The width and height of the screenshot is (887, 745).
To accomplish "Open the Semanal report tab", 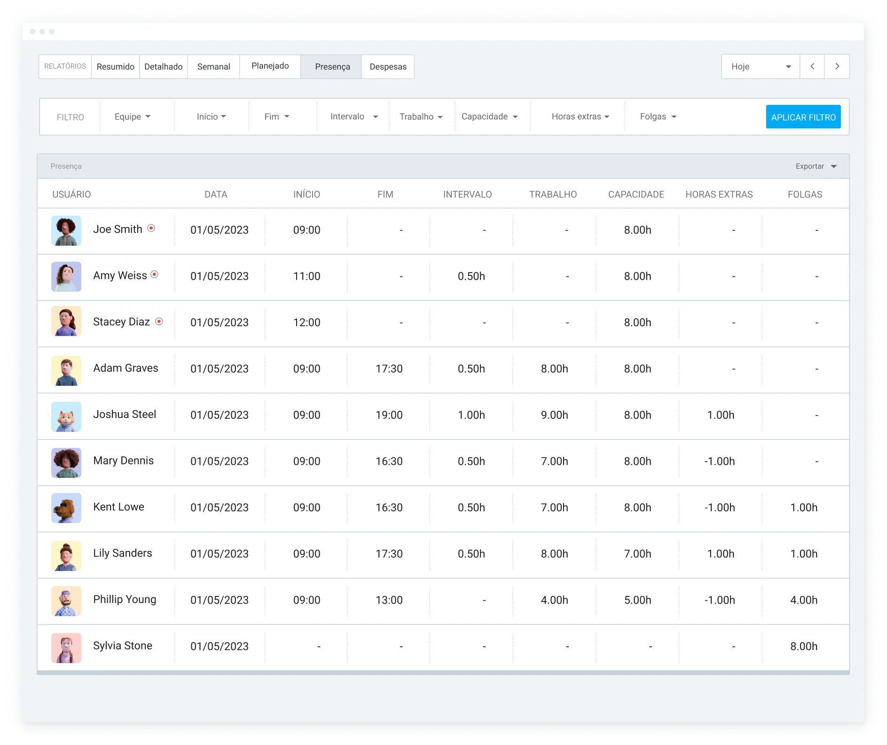I will point(213,66).
